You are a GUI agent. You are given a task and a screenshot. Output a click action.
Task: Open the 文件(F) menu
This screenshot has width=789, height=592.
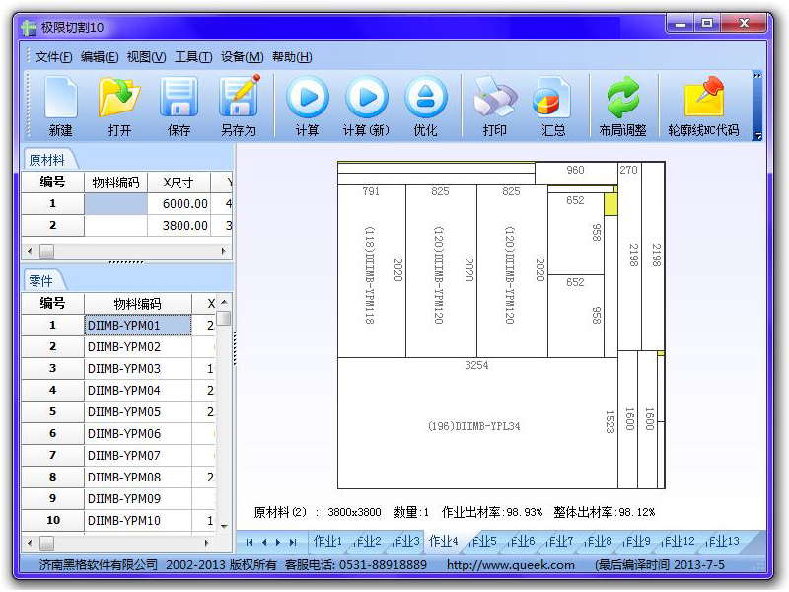53,57
